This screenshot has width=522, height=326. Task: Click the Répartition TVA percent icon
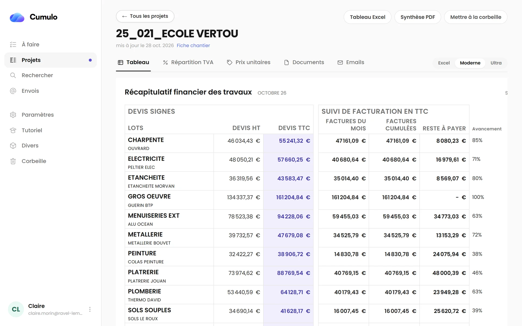[x=165, y=62]
